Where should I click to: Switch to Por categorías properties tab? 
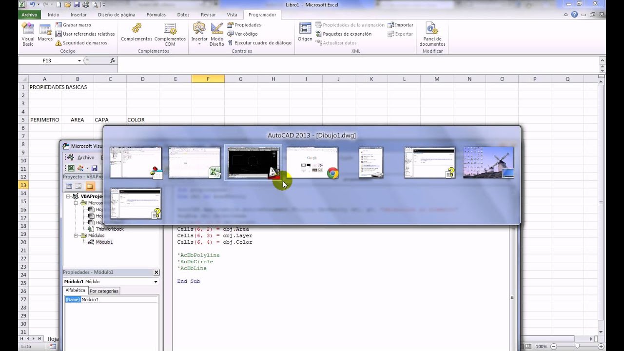pos(104,291)
